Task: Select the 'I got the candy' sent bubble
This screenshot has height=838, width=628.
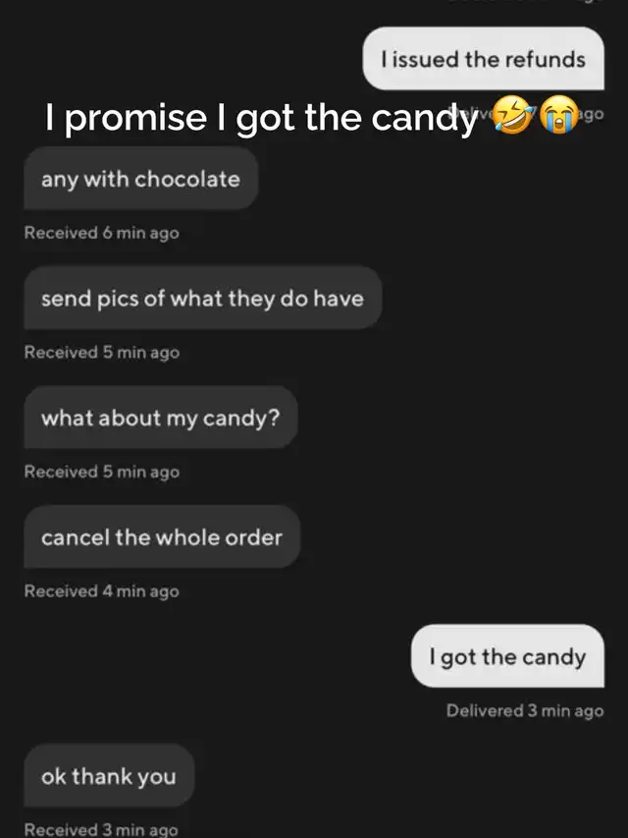Action: point(507,655)
